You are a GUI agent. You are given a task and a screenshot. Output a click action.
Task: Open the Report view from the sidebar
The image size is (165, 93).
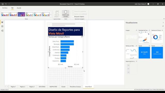click(x=2, y=22)
